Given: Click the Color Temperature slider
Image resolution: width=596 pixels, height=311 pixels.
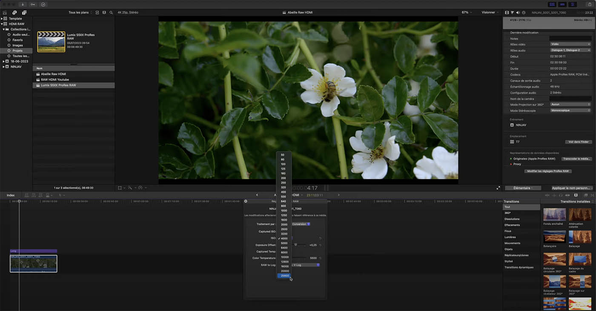Looking at the screenshot, I should [x=299, y=258].
